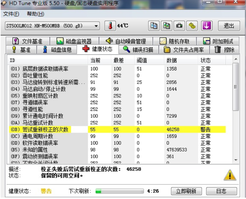The height and width of the screenshot is (199, 246).
Task: Click the 日志 button
Action: click(x=221, y=191)
